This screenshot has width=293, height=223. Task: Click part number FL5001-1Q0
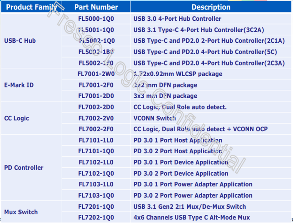coord(96,30)
